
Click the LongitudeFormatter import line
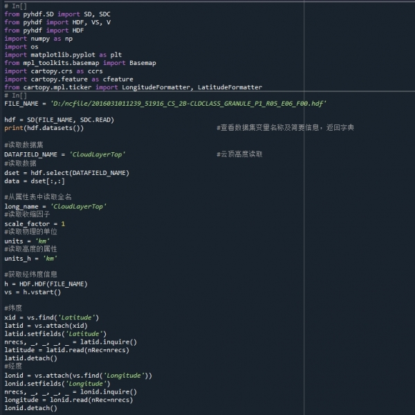(x=131, y=88)
